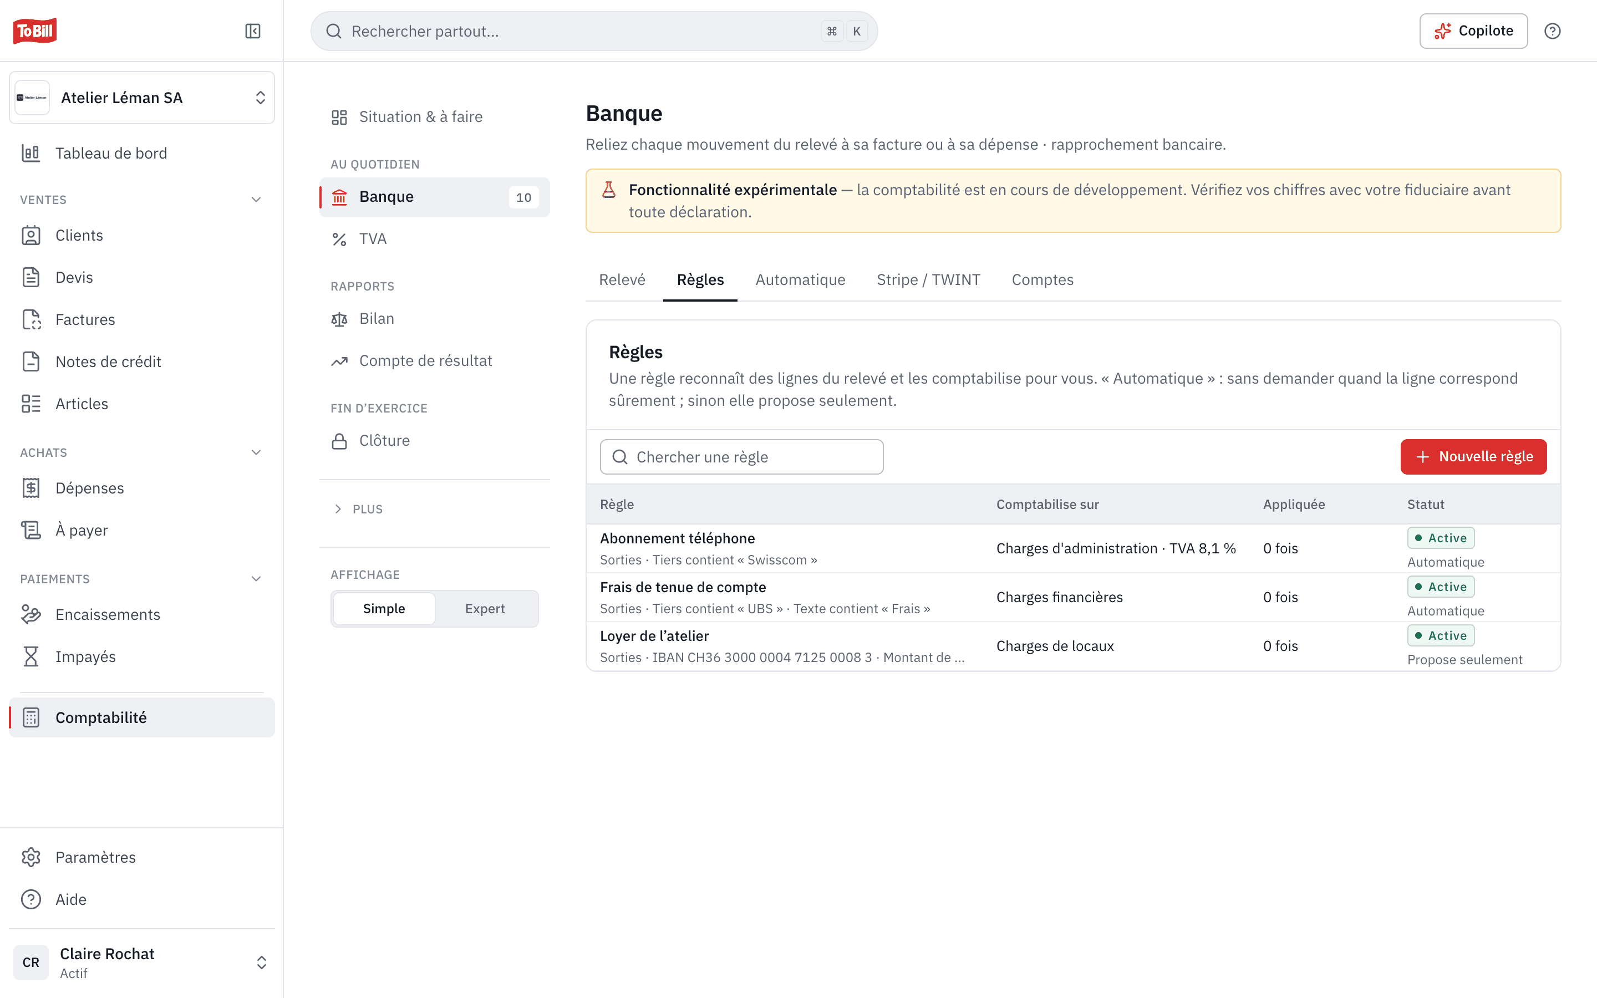The height and width of the screenshot is (998, 1597).
Task: Click the Nouvelle règle button
Action: coord(1473,457)
